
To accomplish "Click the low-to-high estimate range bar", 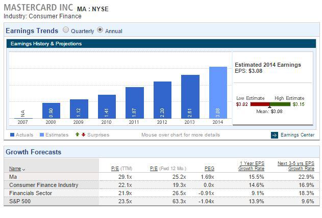I will pos(270,104).
